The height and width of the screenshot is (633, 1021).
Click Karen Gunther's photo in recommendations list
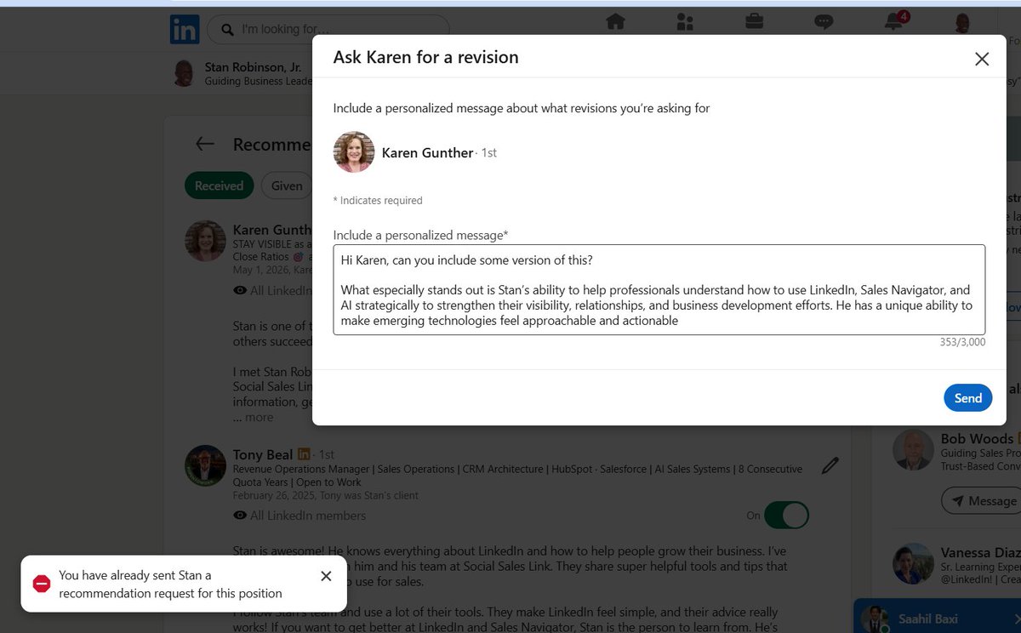(205, 241)
